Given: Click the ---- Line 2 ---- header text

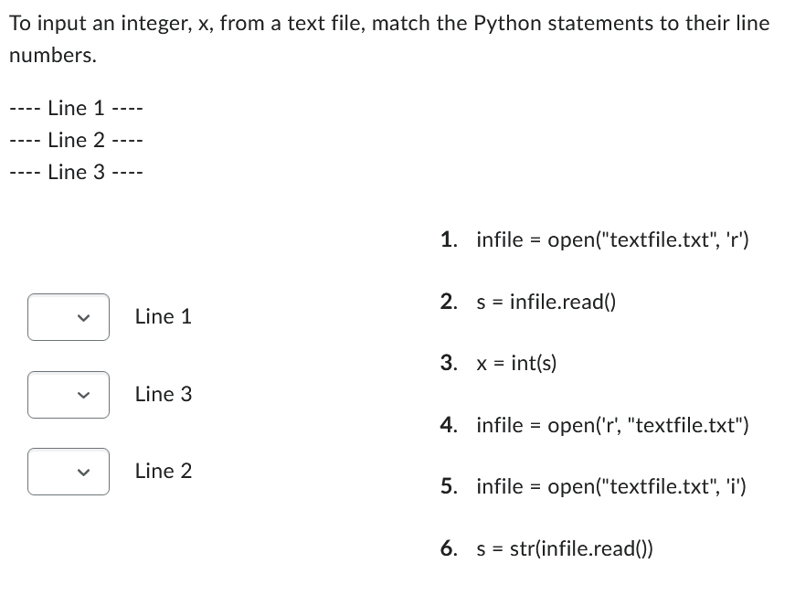Looking at the screenshot, I should click(76, 140).
